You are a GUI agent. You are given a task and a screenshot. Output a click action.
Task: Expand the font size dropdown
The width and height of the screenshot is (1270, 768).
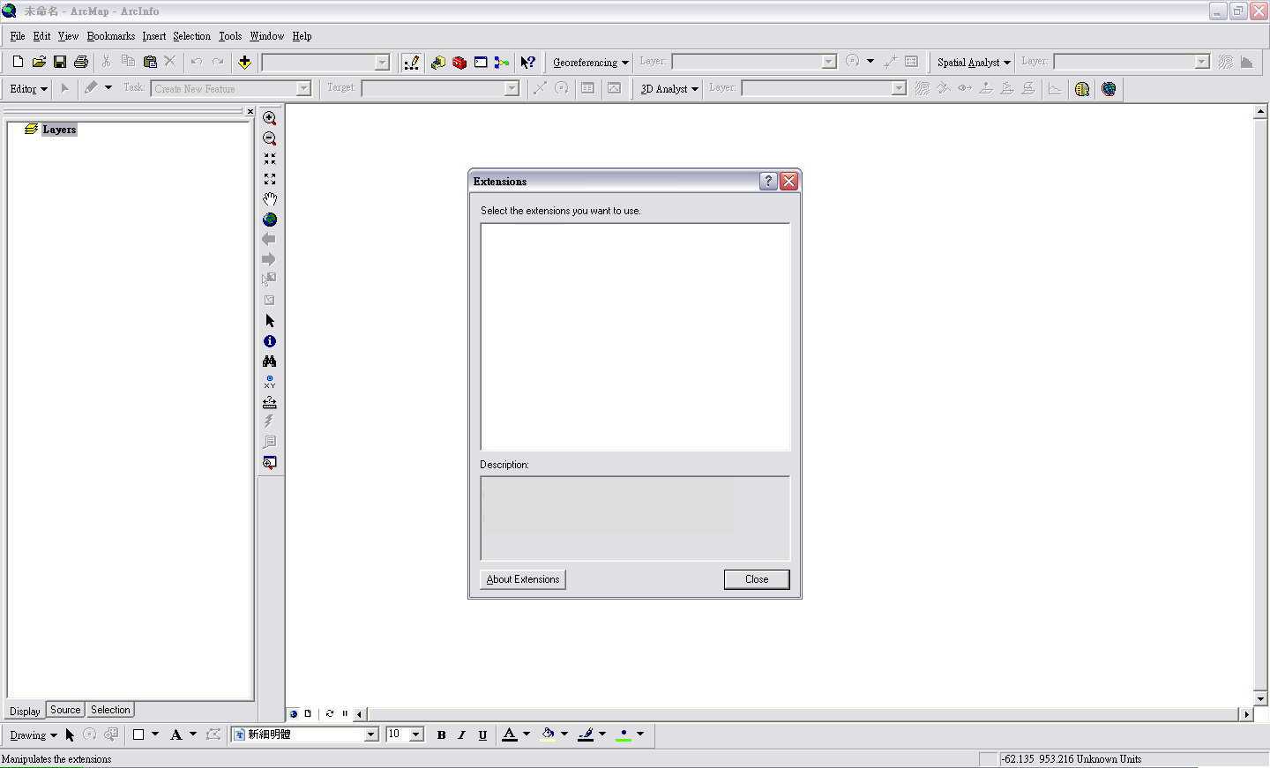coord(415,734)
